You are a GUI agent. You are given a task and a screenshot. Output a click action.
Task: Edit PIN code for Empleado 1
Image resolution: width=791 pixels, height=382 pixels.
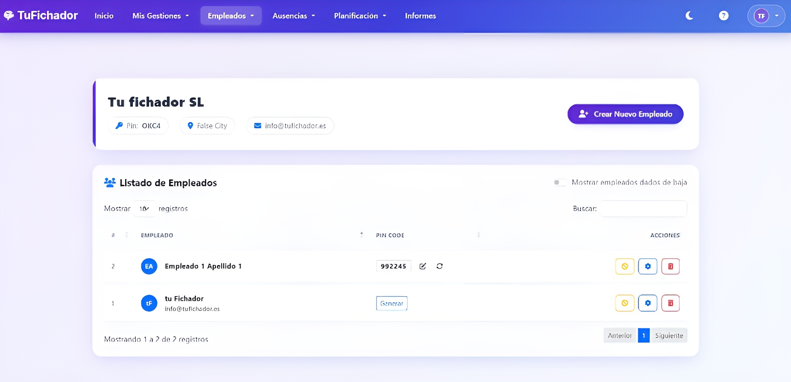click(x=423, y=266)
